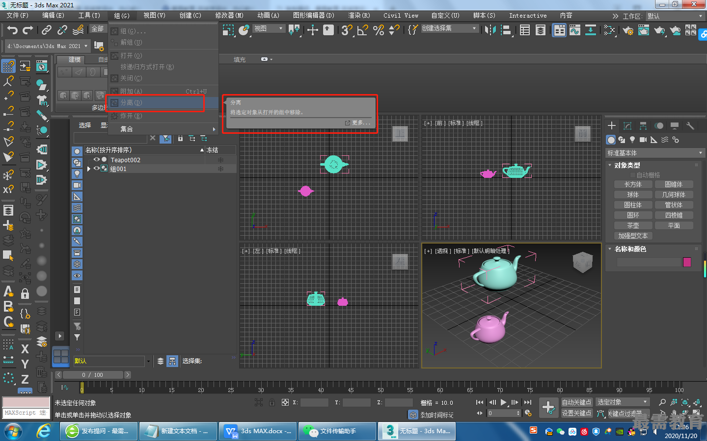Click the Align tool icon

click(506, 30)
